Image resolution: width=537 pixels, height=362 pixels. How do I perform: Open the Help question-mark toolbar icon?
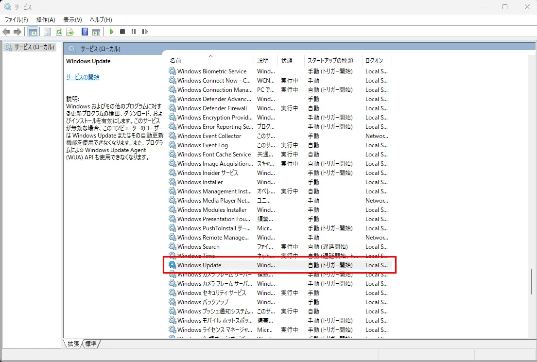[85, 32]
